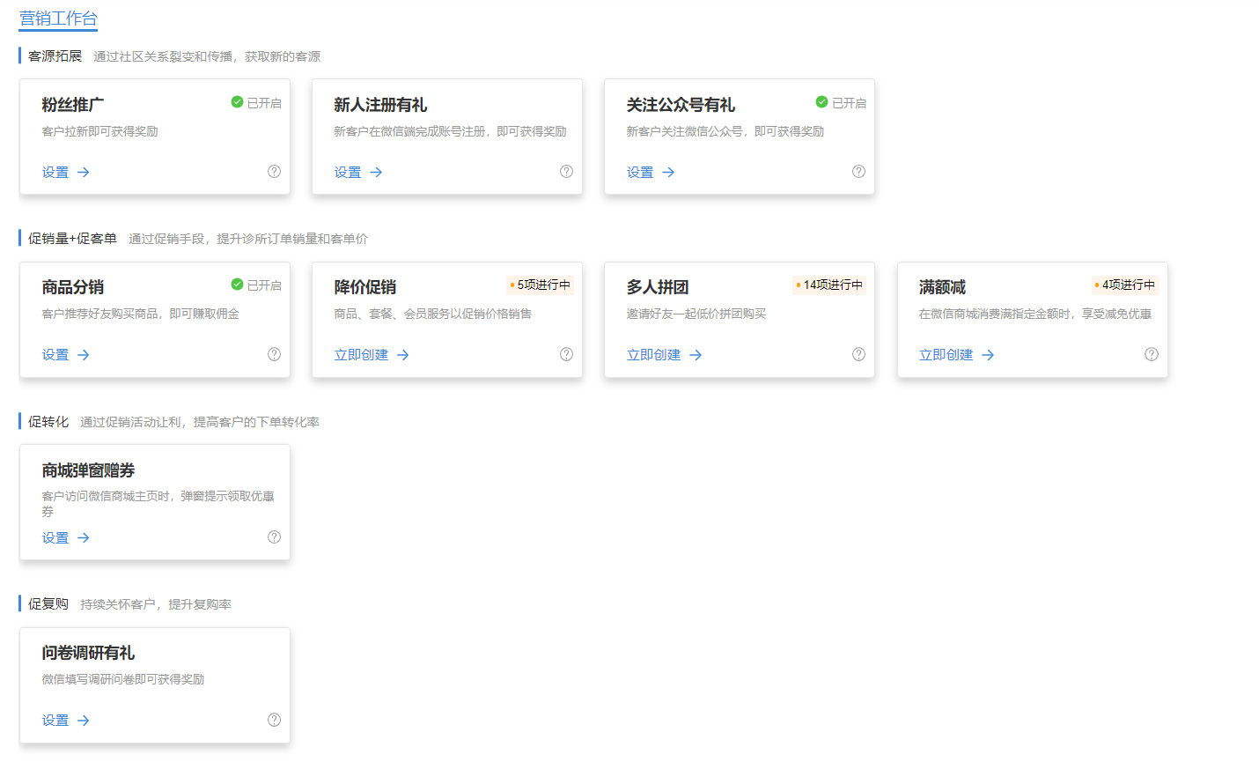Click 14项进行中 badge on 多人拼团
Viewport: 1259px width, 762px height.
click(829, 285)
